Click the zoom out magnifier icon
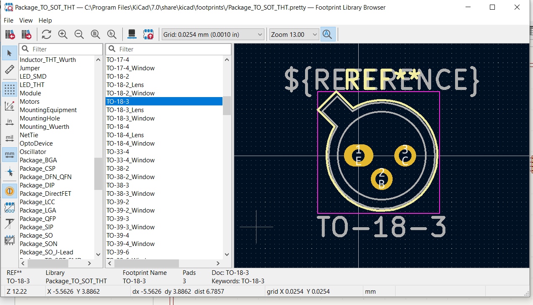The image size is (533, 305). click(79, 34)
